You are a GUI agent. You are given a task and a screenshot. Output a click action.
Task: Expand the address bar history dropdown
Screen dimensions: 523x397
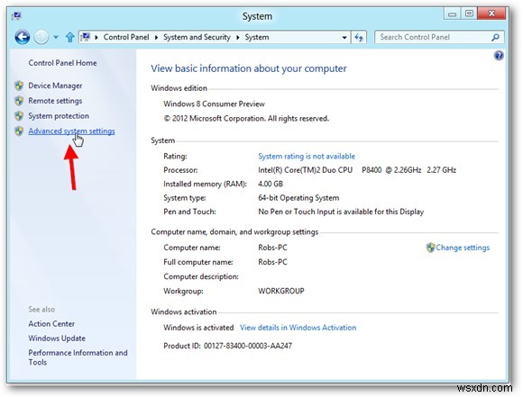pyautogui.click(x=344, y=37)
